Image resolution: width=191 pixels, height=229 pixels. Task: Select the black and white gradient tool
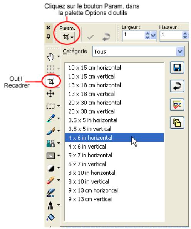tap(51, 168)
